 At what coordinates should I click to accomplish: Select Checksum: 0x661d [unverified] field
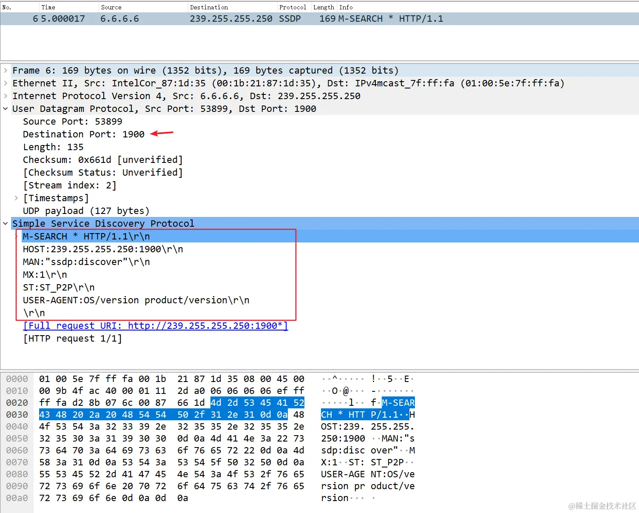[103, 160]
